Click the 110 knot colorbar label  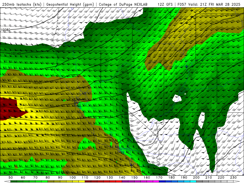[85, 178]
